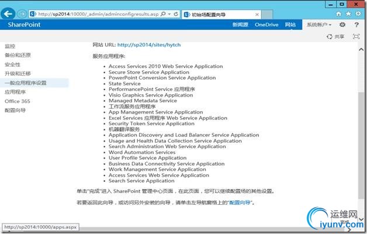The image size is (367, 234).
Task: Click PerformancePoint Service 应用程序 entry
Action: click(152, 90)
